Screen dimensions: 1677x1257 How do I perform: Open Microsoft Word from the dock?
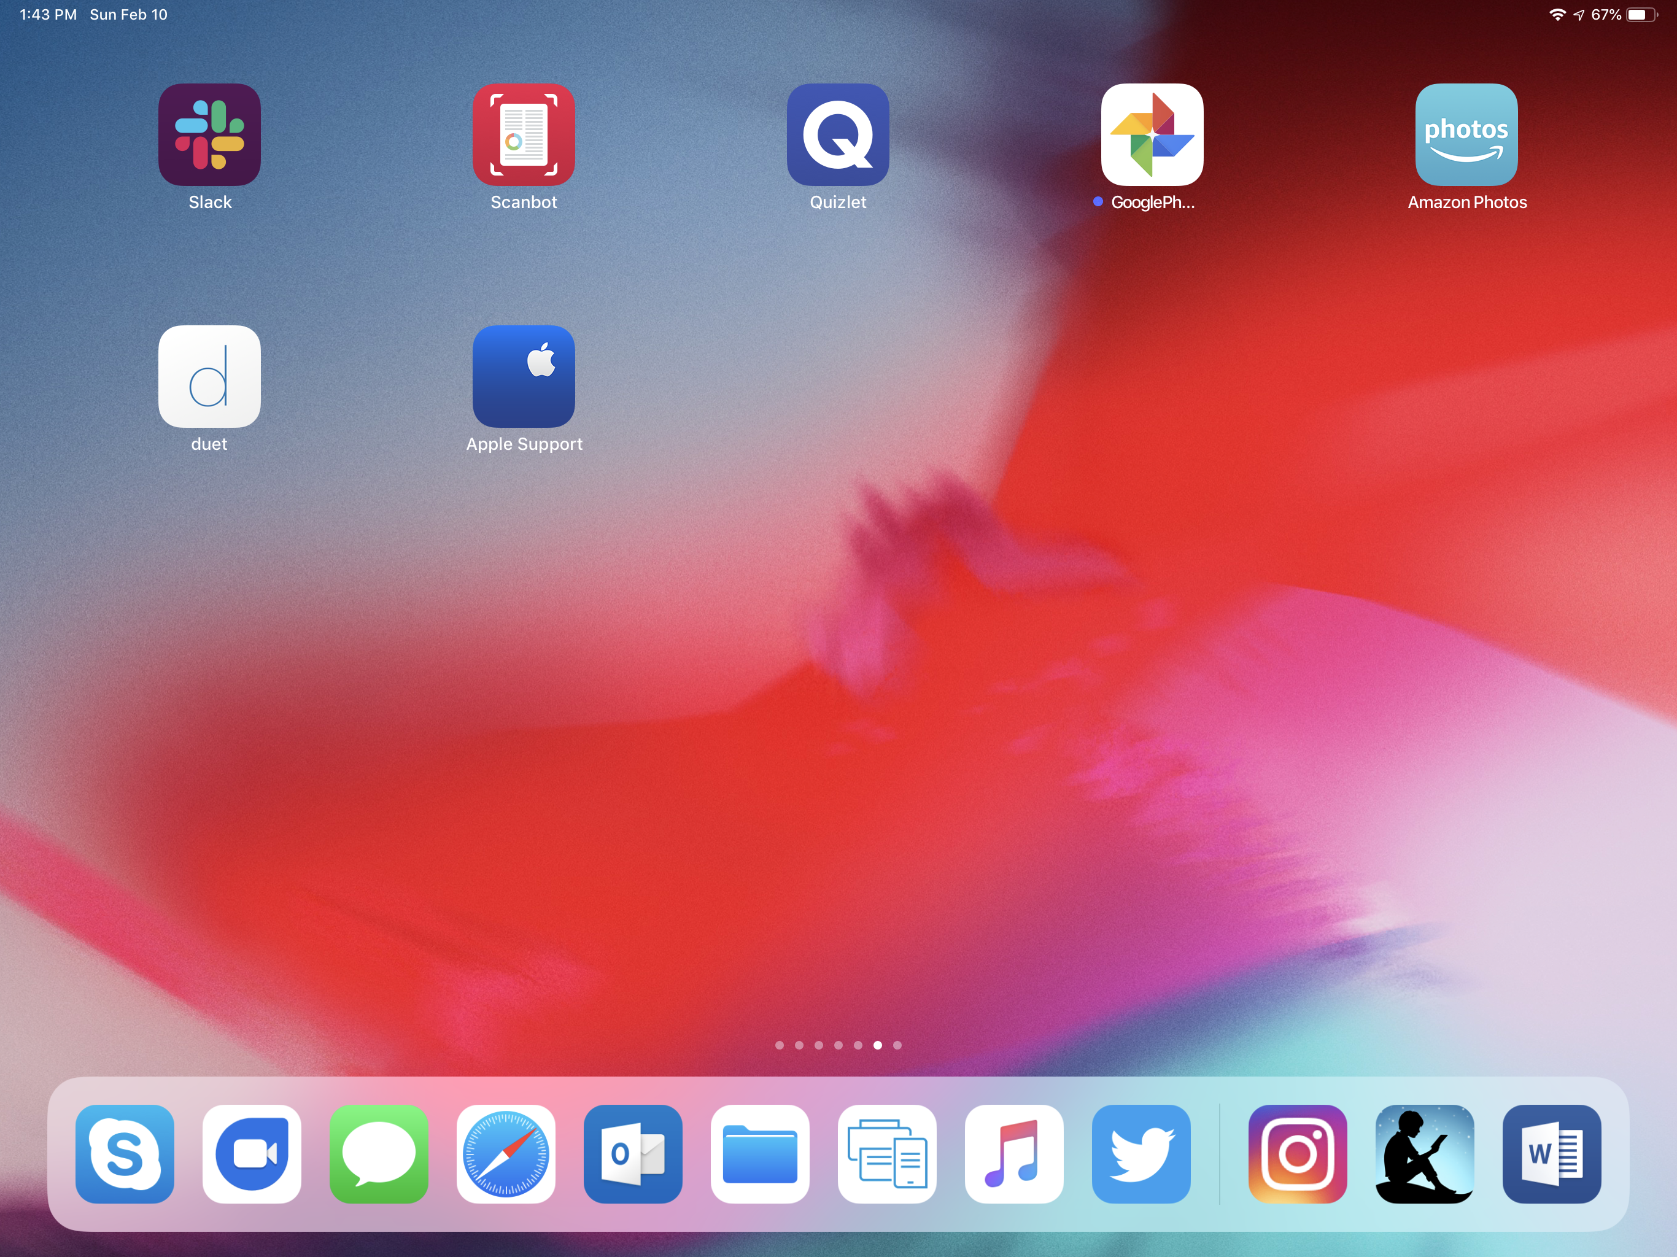[x=1551, y=1153]
